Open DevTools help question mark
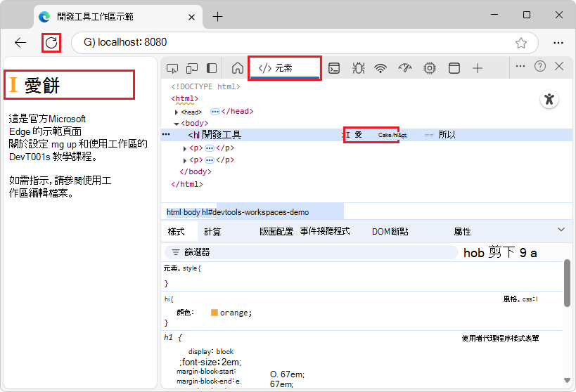Image resolution: width=576 pixels, height=392 pixels. tap(540, 67)
